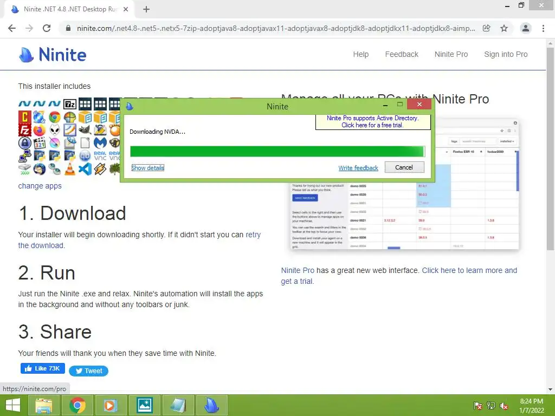The width and height of the screenshot is (555, 416).
Task: Click the 7-Zip icon in installer list
Action: click(x=70, y=104)
